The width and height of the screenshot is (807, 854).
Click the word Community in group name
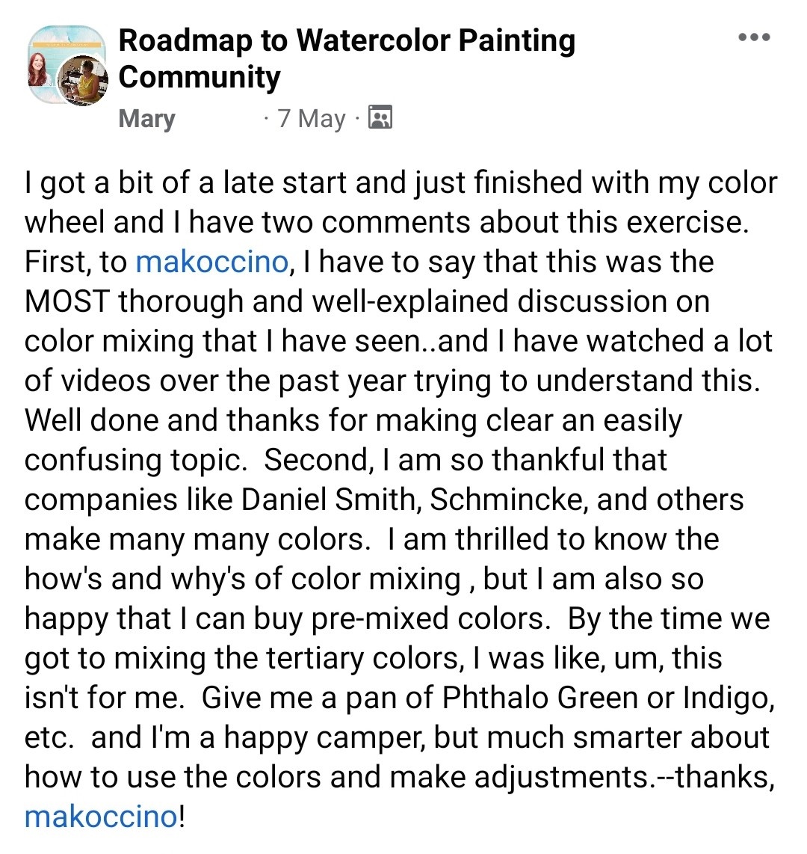(200, 76)
